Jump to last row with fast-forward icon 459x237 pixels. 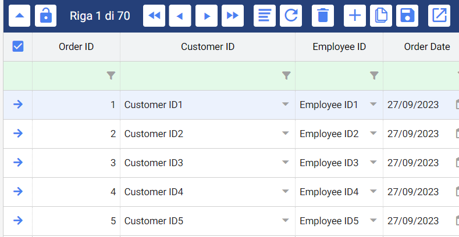[232, 16]
